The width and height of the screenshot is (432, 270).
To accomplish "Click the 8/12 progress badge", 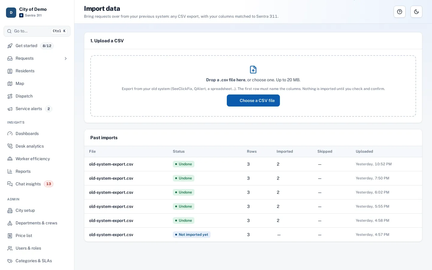I will [x=47, y=46].
